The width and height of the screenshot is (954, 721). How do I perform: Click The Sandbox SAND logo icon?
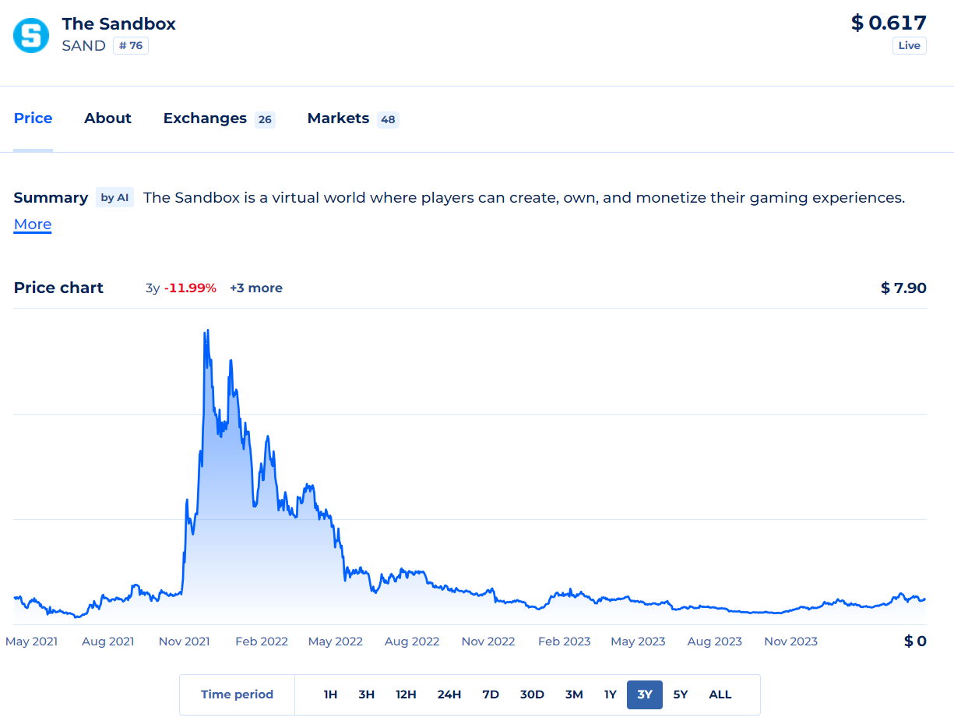[31, 35]
